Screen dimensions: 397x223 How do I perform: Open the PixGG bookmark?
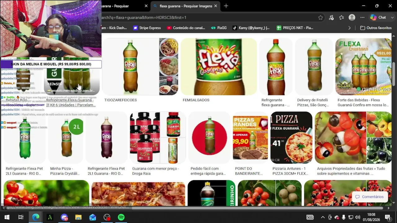219,28
